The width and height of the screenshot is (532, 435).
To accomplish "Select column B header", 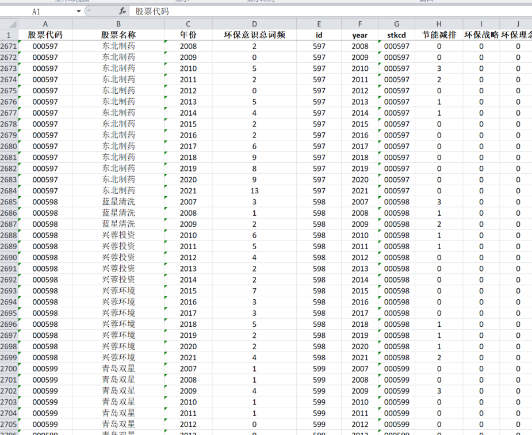I will [x=118, y=24].
